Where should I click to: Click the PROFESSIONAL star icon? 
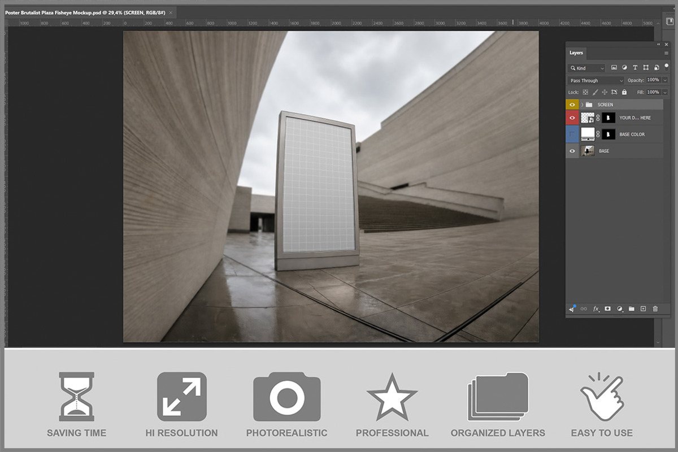[392, 397]
